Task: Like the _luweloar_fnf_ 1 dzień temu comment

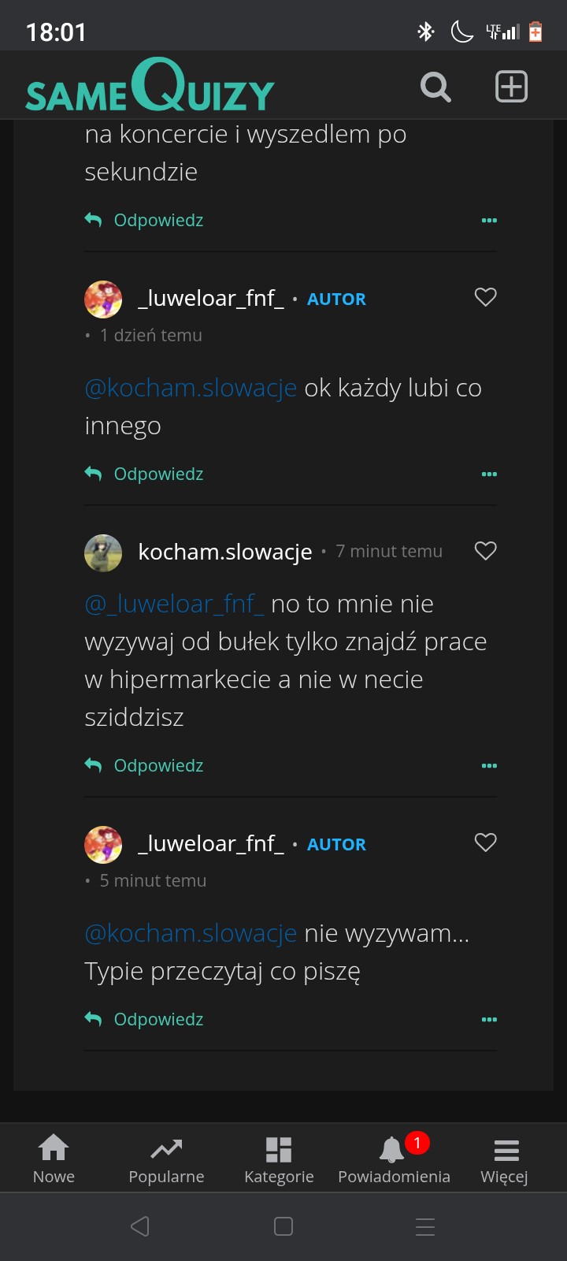Action: (486, 297)
